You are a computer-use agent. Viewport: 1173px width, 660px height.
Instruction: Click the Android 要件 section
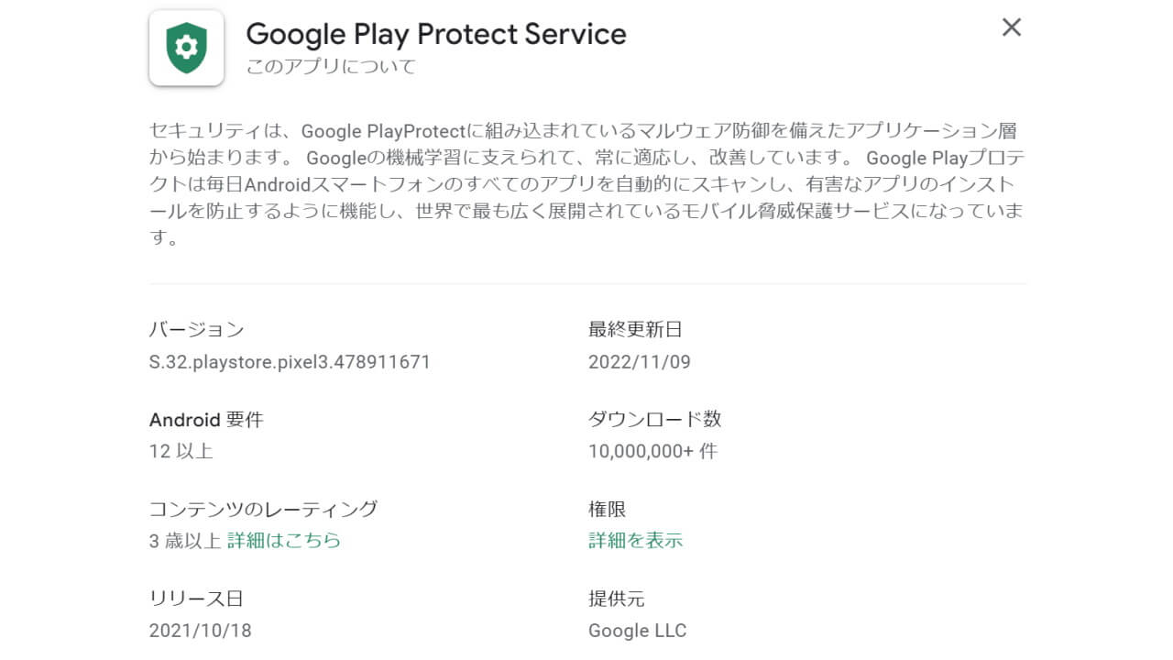[x=206, y=419]
